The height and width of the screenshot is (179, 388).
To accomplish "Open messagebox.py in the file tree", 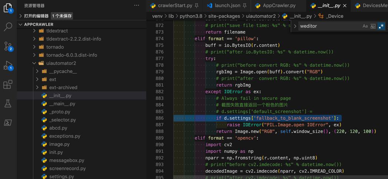I will (x=82, y=160).
